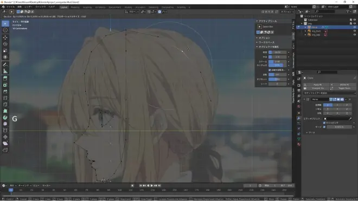Image resolution: width=358 pixels, height=201 pixels.
Task: Select the Inset Faces tool
Action: [5, 85]
